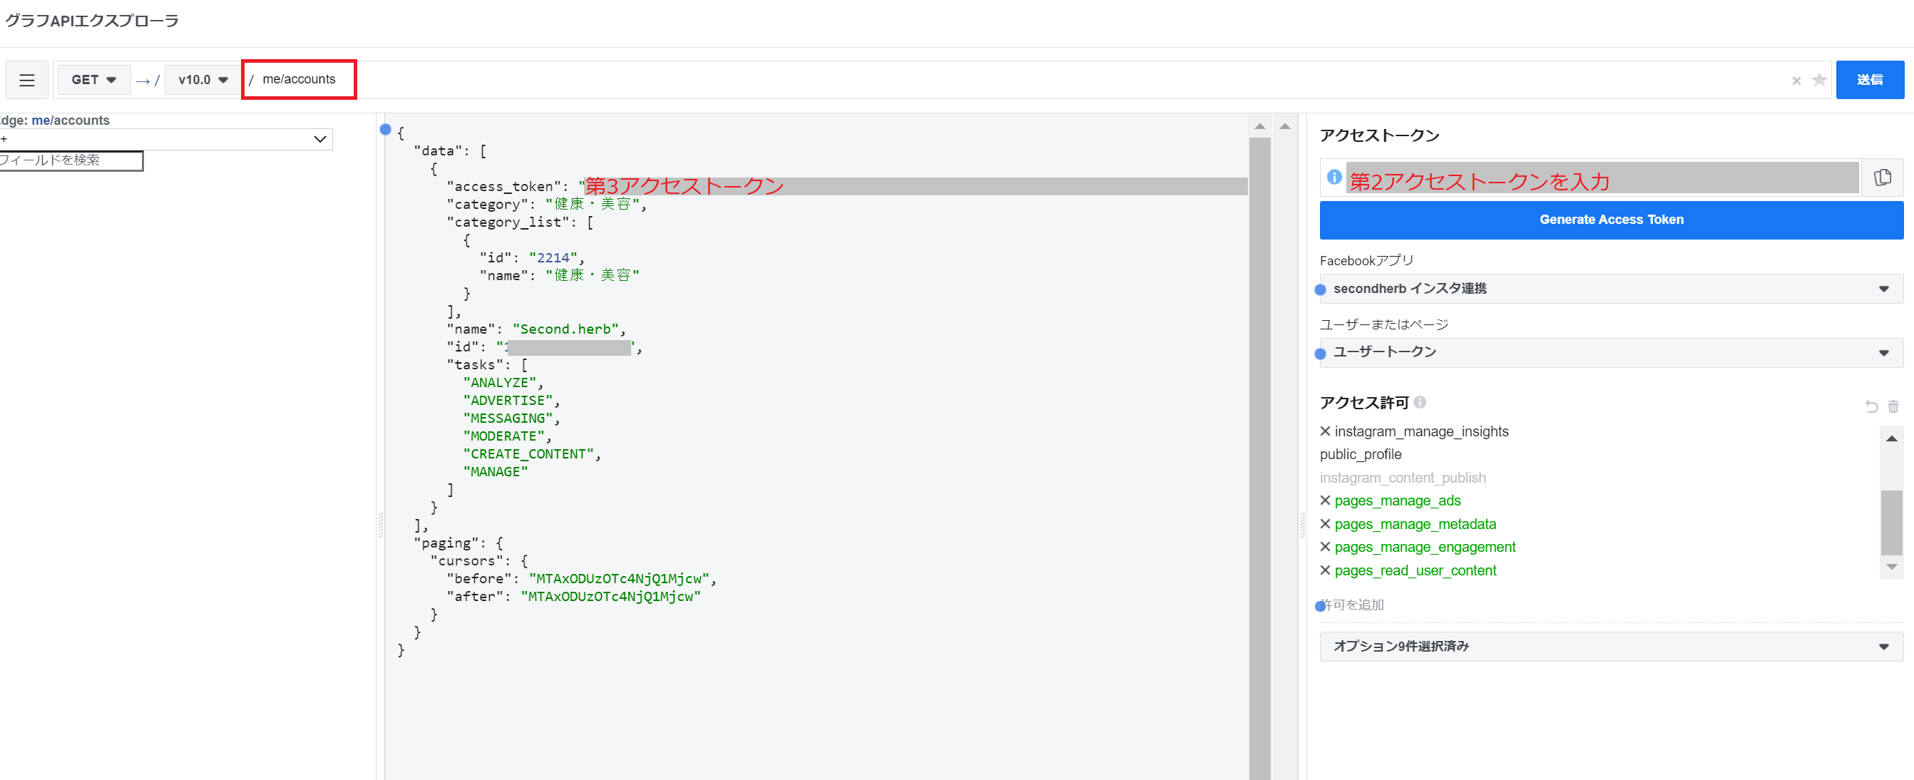Click permissions list scroll down arrow
The height and width of the screenshot is (780, 1914).
(1892, 568)
